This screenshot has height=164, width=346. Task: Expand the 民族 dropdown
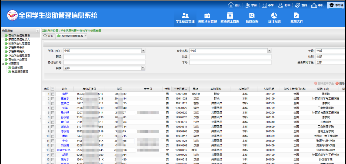(143, 68)
